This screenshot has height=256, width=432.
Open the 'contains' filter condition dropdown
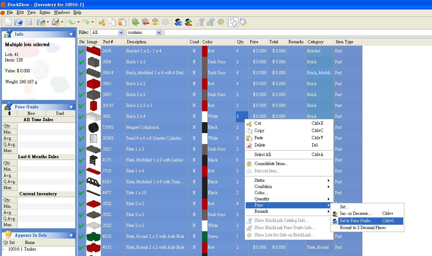click(x=159, y=32)
